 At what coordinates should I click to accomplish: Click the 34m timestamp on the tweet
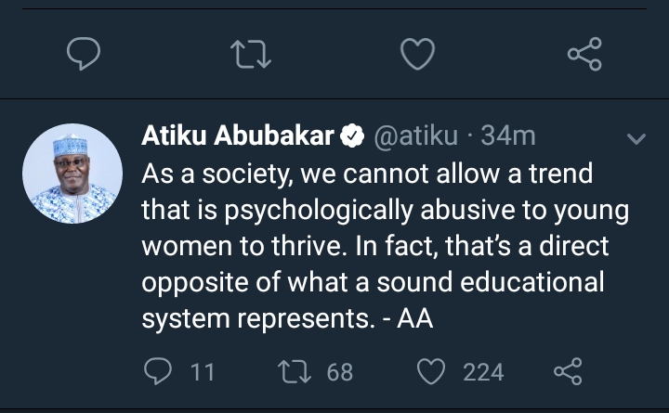(509, 136)
